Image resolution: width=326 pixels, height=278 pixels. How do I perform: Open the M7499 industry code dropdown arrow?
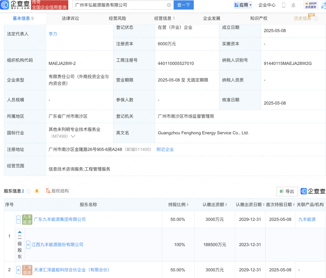[x=73, y=136]
